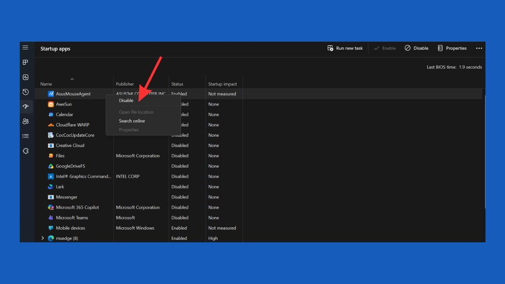
Task: Sort by the Startup impact column header
Action: tap(223, 84)
